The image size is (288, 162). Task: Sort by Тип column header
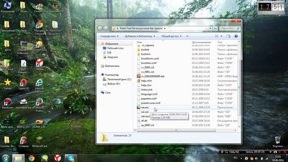[220, 42]
